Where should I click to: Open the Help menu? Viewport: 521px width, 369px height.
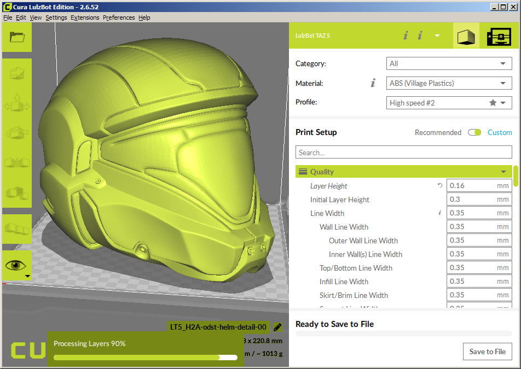coord(144,17)
